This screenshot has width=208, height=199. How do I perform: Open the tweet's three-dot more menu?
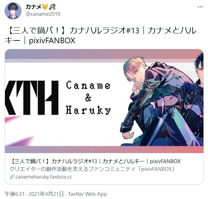click(200, 7)
